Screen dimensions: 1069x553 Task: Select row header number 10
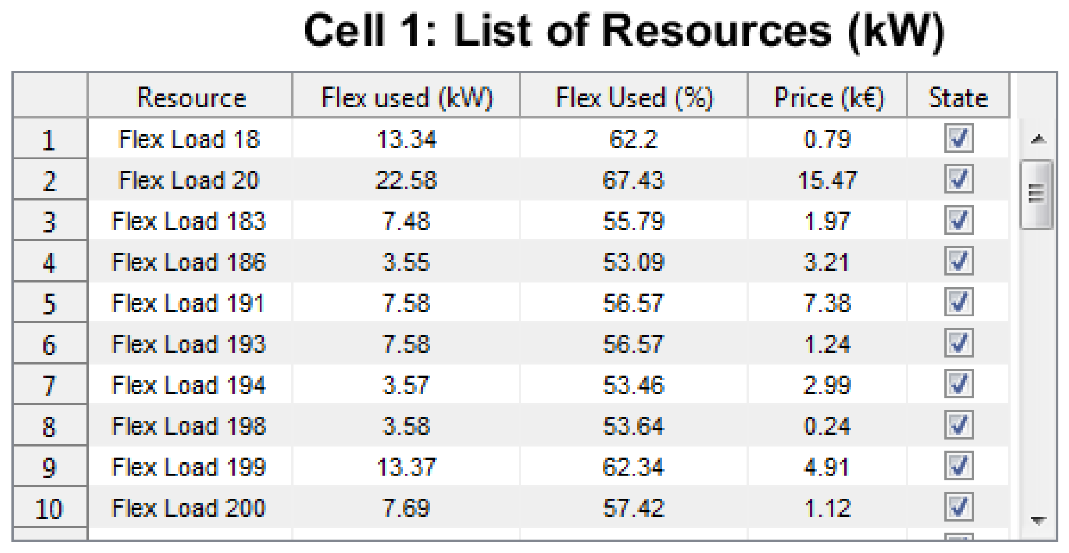tap(50, 508)
